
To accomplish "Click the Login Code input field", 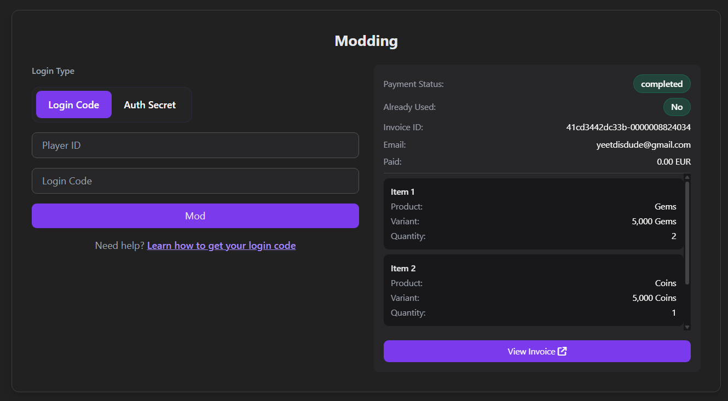I will tap(195, 181).
